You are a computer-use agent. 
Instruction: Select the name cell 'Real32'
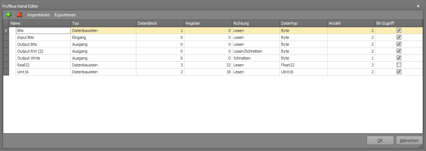click(43, 65)
